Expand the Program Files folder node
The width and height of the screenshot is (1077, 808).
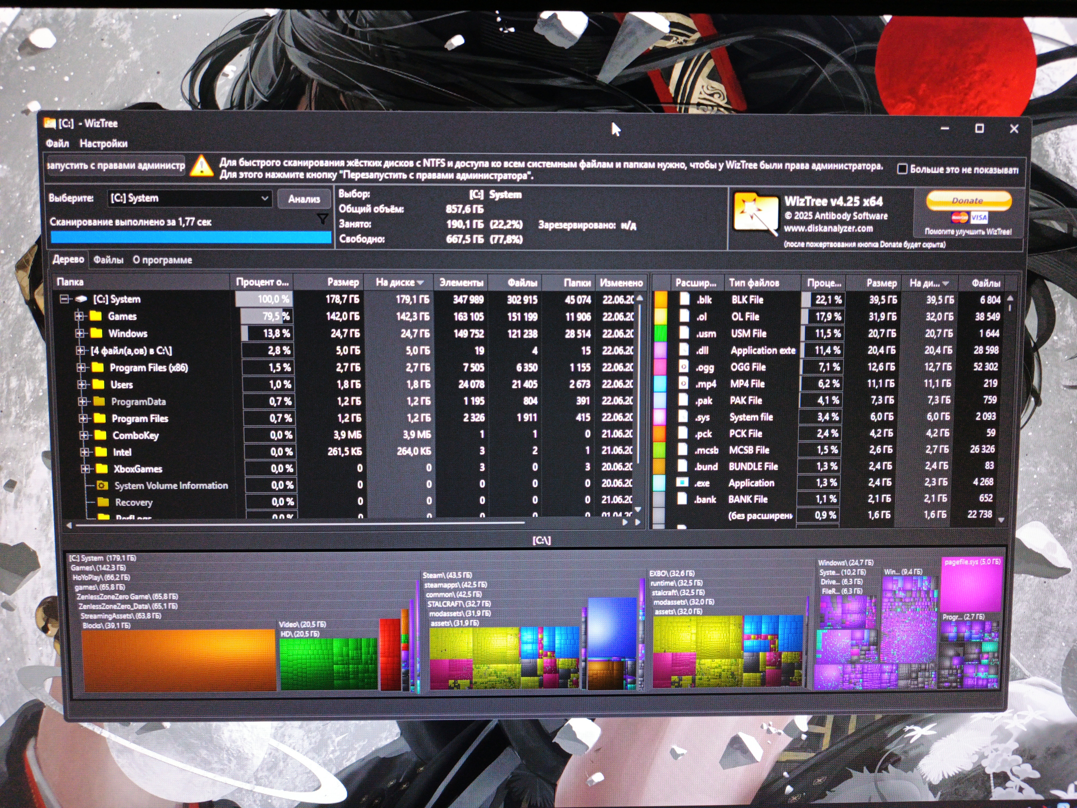point(83,418)
